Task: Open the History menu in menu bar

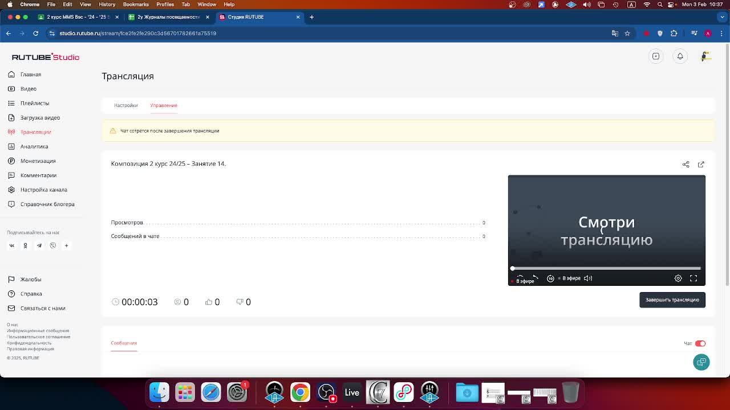Action: 107,5
